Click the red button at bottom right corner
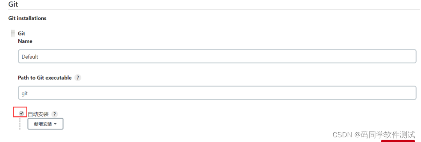This screenshot has height=142, width=421. click(x=398, y=141)
